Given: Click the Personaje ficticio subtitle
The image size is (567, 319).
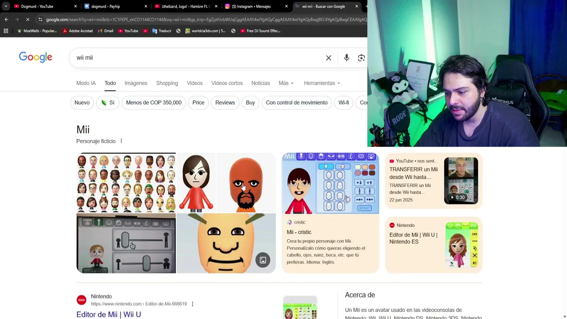Looking at the screenshot, I should [96, 141].
